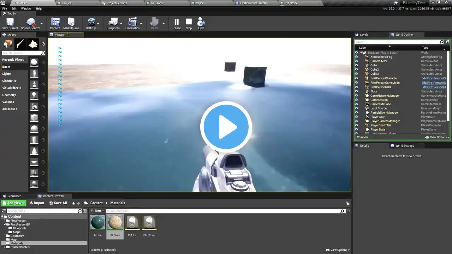Open the Marketplace from the toolbar

click(71, 24)
